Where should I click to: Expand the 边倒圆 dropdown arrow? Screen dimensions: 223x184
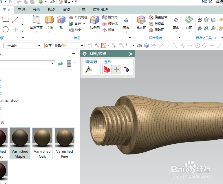[x=95, y=32]
